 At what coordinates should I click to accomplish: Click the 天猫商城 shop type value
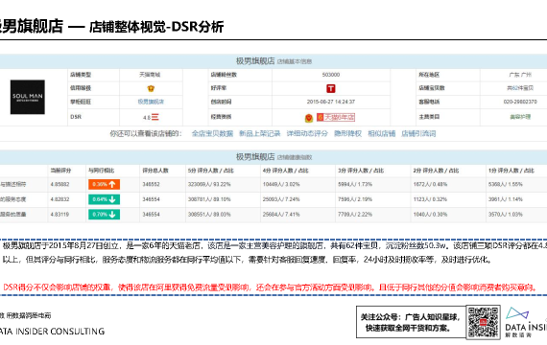point(150,75)
